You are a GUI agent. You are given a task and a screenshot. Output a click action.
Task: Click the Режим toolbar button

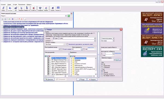point(58,9)
